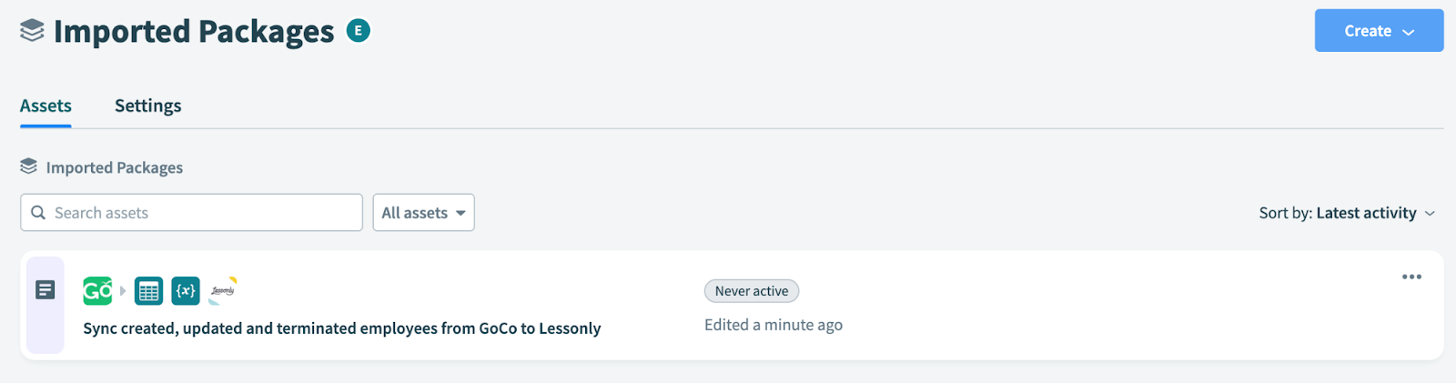Click the stacked layers icon beside the page title

coord(32,30)
